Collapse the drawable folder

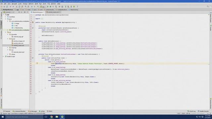tap(8, 34)
